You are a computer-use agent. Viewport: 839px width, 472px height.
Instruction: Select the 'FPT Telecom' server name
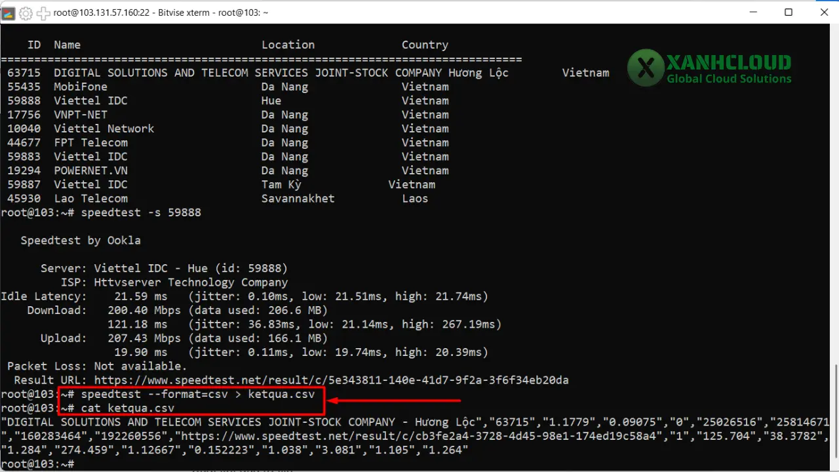click(90, 142)
